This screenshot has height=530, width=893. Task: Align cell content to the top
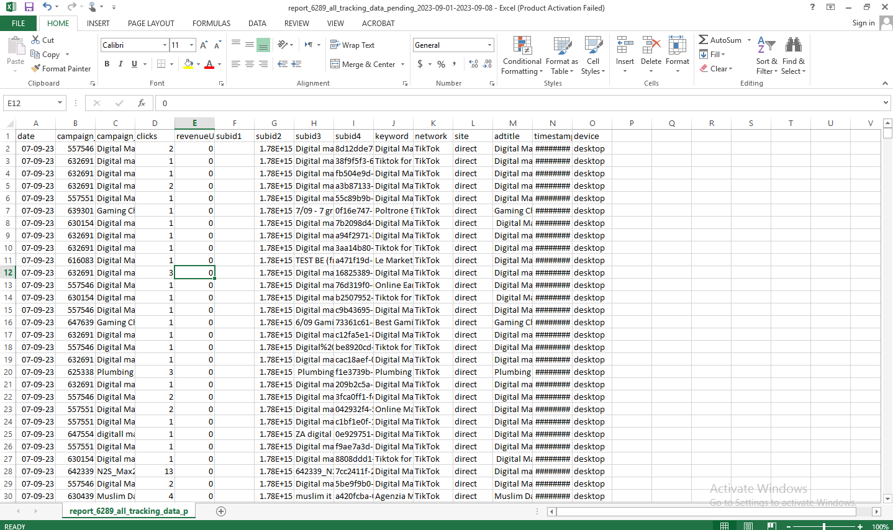point(236,45)
